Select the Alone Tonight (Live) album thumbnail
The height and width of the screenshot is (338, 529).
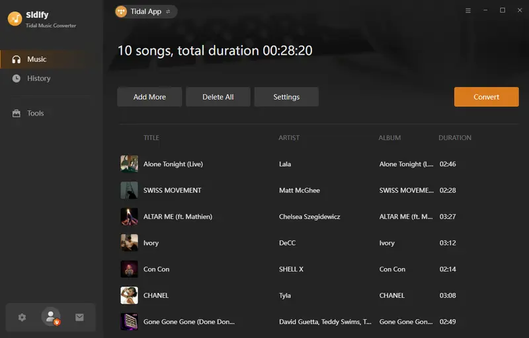129,164
